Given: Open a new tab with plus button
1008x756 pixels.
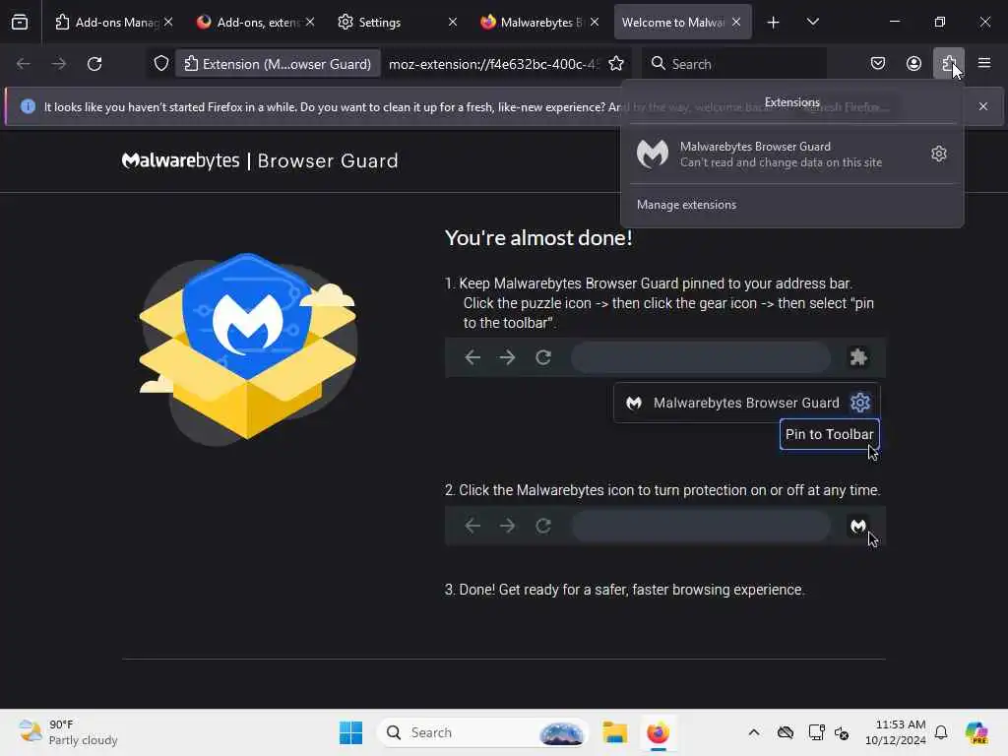Looking at the screenshot, I should tap(774, 23).
